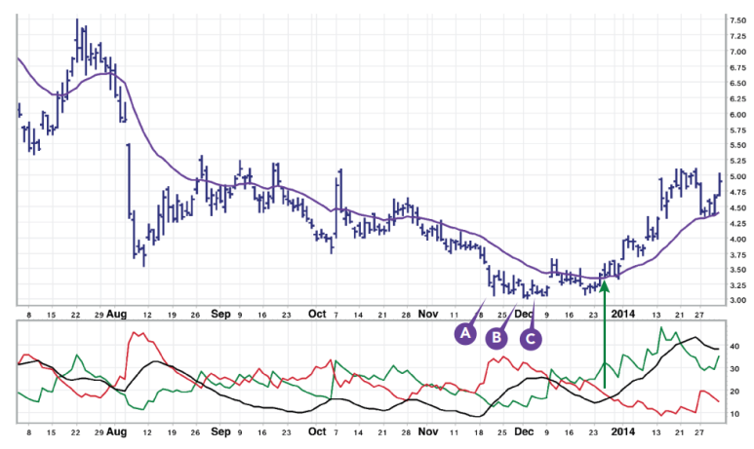Click Nov on the indicator panel date axis
The height and width of the screenshot is (449, 754).
point(428,431)
